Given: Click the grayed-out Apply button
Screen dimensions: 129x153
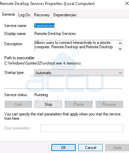Looking at the screenshot, I should click(x=117, y=148).
